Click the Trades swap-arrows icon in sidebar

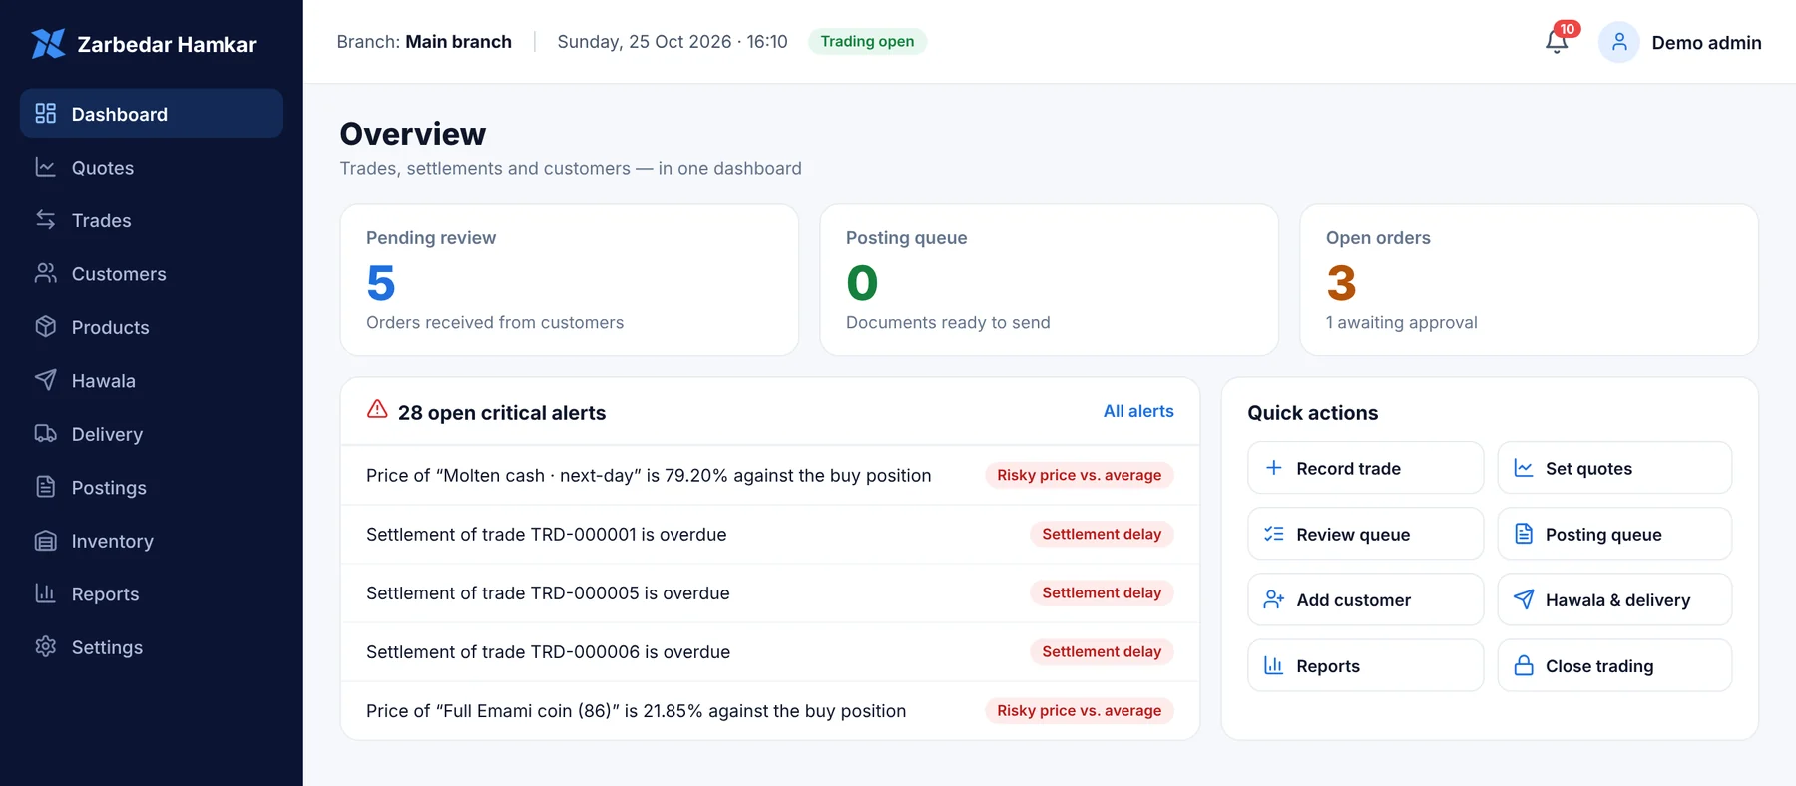pos(46,220)
